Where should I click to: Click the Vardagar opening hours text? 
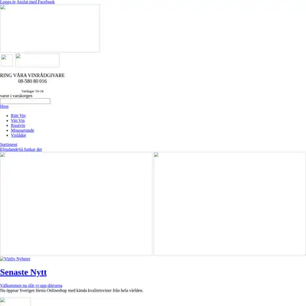32,91
